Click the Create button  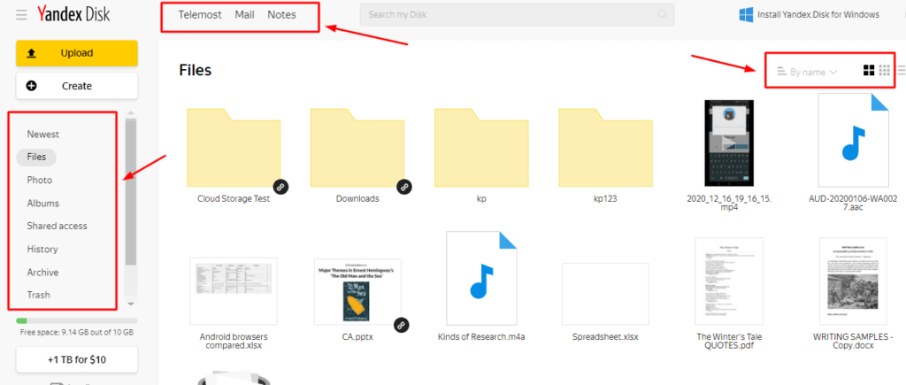pyautogui.click(x=77, y=86)
